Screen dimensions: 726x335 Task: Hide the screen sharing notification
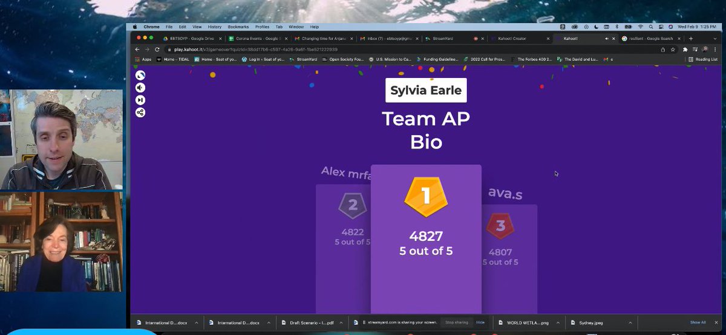[x=480, y=323]
